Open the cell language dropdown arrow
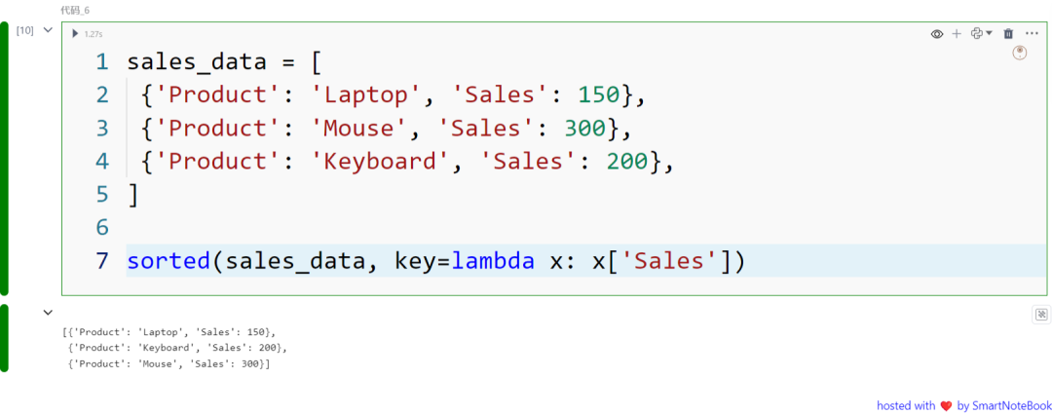The height and width of the screenshot is (414, 1052). 989,33
